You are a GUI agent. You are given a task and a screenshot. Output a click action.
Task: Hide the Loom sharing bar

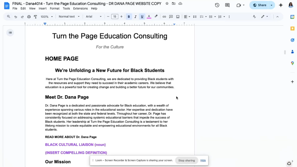[203, 160]
